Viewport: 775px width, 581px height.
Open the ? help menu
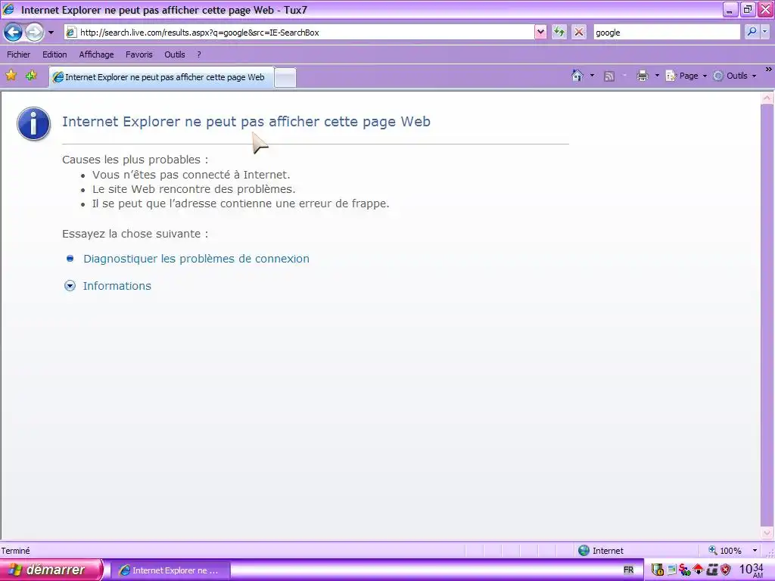199,54
